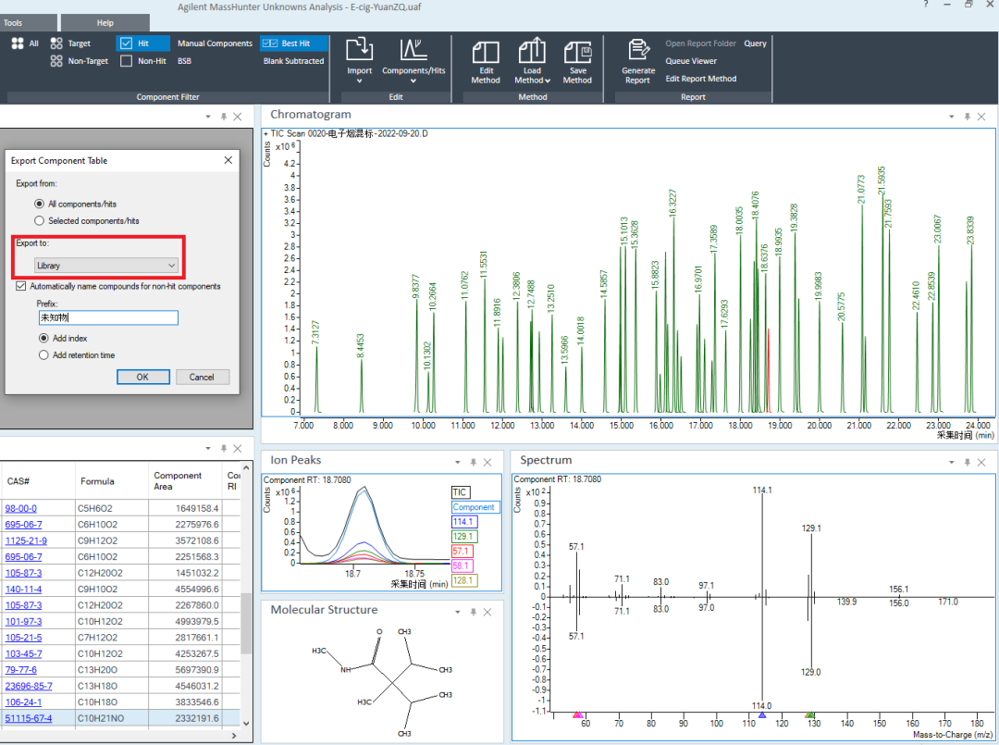Toggle Automatically name compounds checkbox
The image size is (999, 745).
(x=21, y=286)
